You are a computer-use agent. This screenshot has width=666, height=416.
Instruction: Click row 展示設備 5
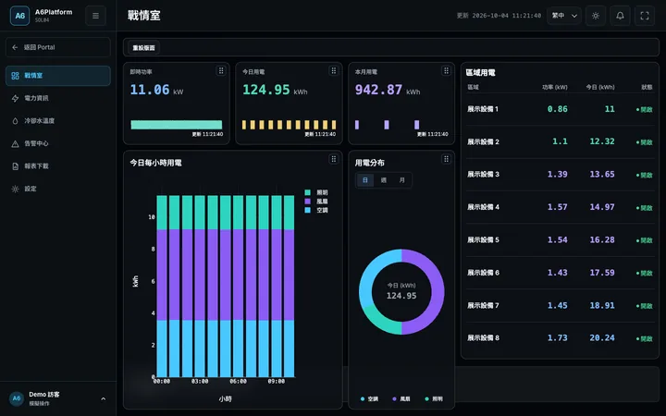click(x=560, y=239)
